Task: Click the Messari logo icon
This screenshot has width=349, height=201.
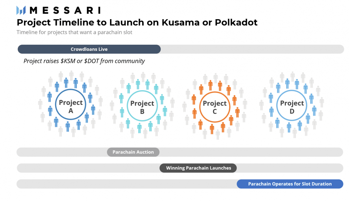Action: tap(21, 10)
